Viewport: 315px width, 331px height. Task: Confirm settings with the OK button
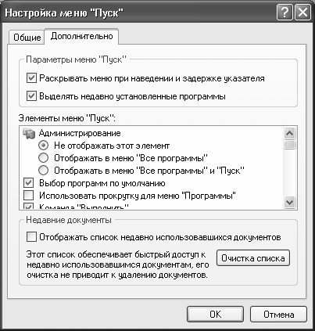(215, 315)
